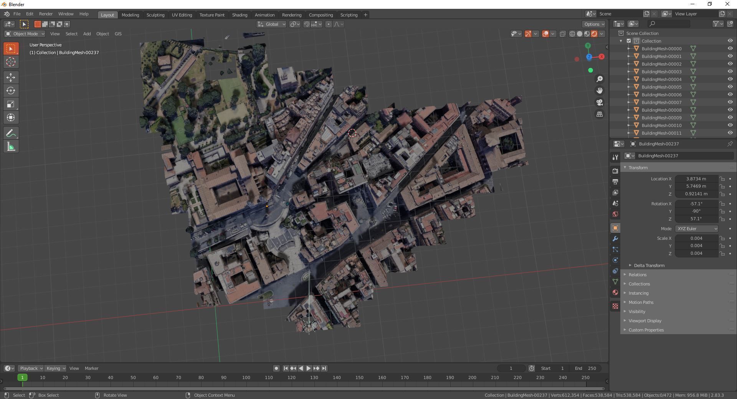Expand BuildingMesh-00005 tree item

(x=628, y=87)
